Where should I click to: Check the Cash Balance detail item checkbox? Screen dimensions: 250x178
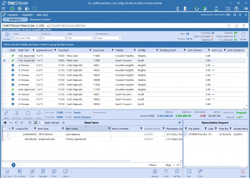(x=4, y=134)
